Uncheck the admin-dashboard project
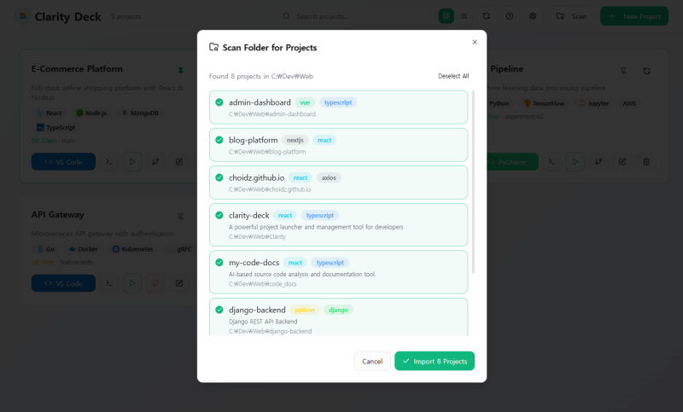 coord(219,102)
